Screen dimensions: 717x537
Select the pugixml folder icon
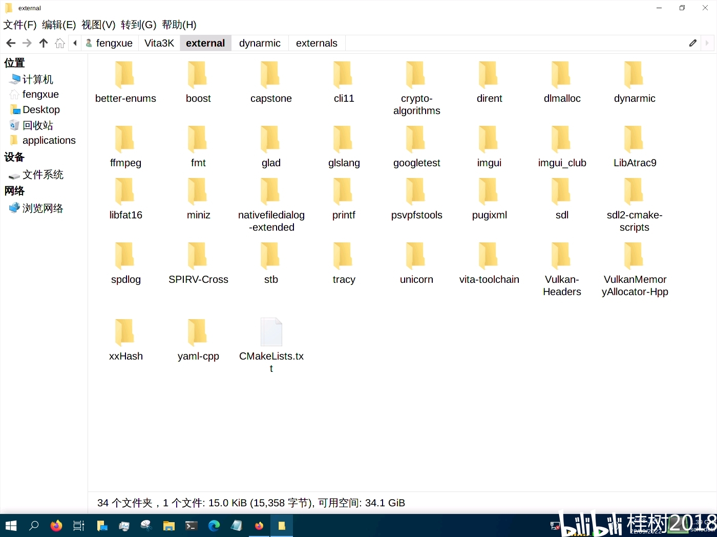pyautogui.click(x=489, y=191)
